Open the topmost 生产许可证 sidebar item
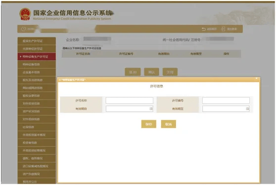276x185 pixels. 37,41
